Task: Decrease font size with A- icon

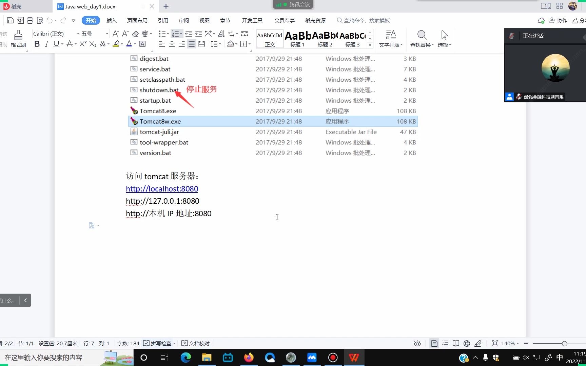Action: point(125,34)
